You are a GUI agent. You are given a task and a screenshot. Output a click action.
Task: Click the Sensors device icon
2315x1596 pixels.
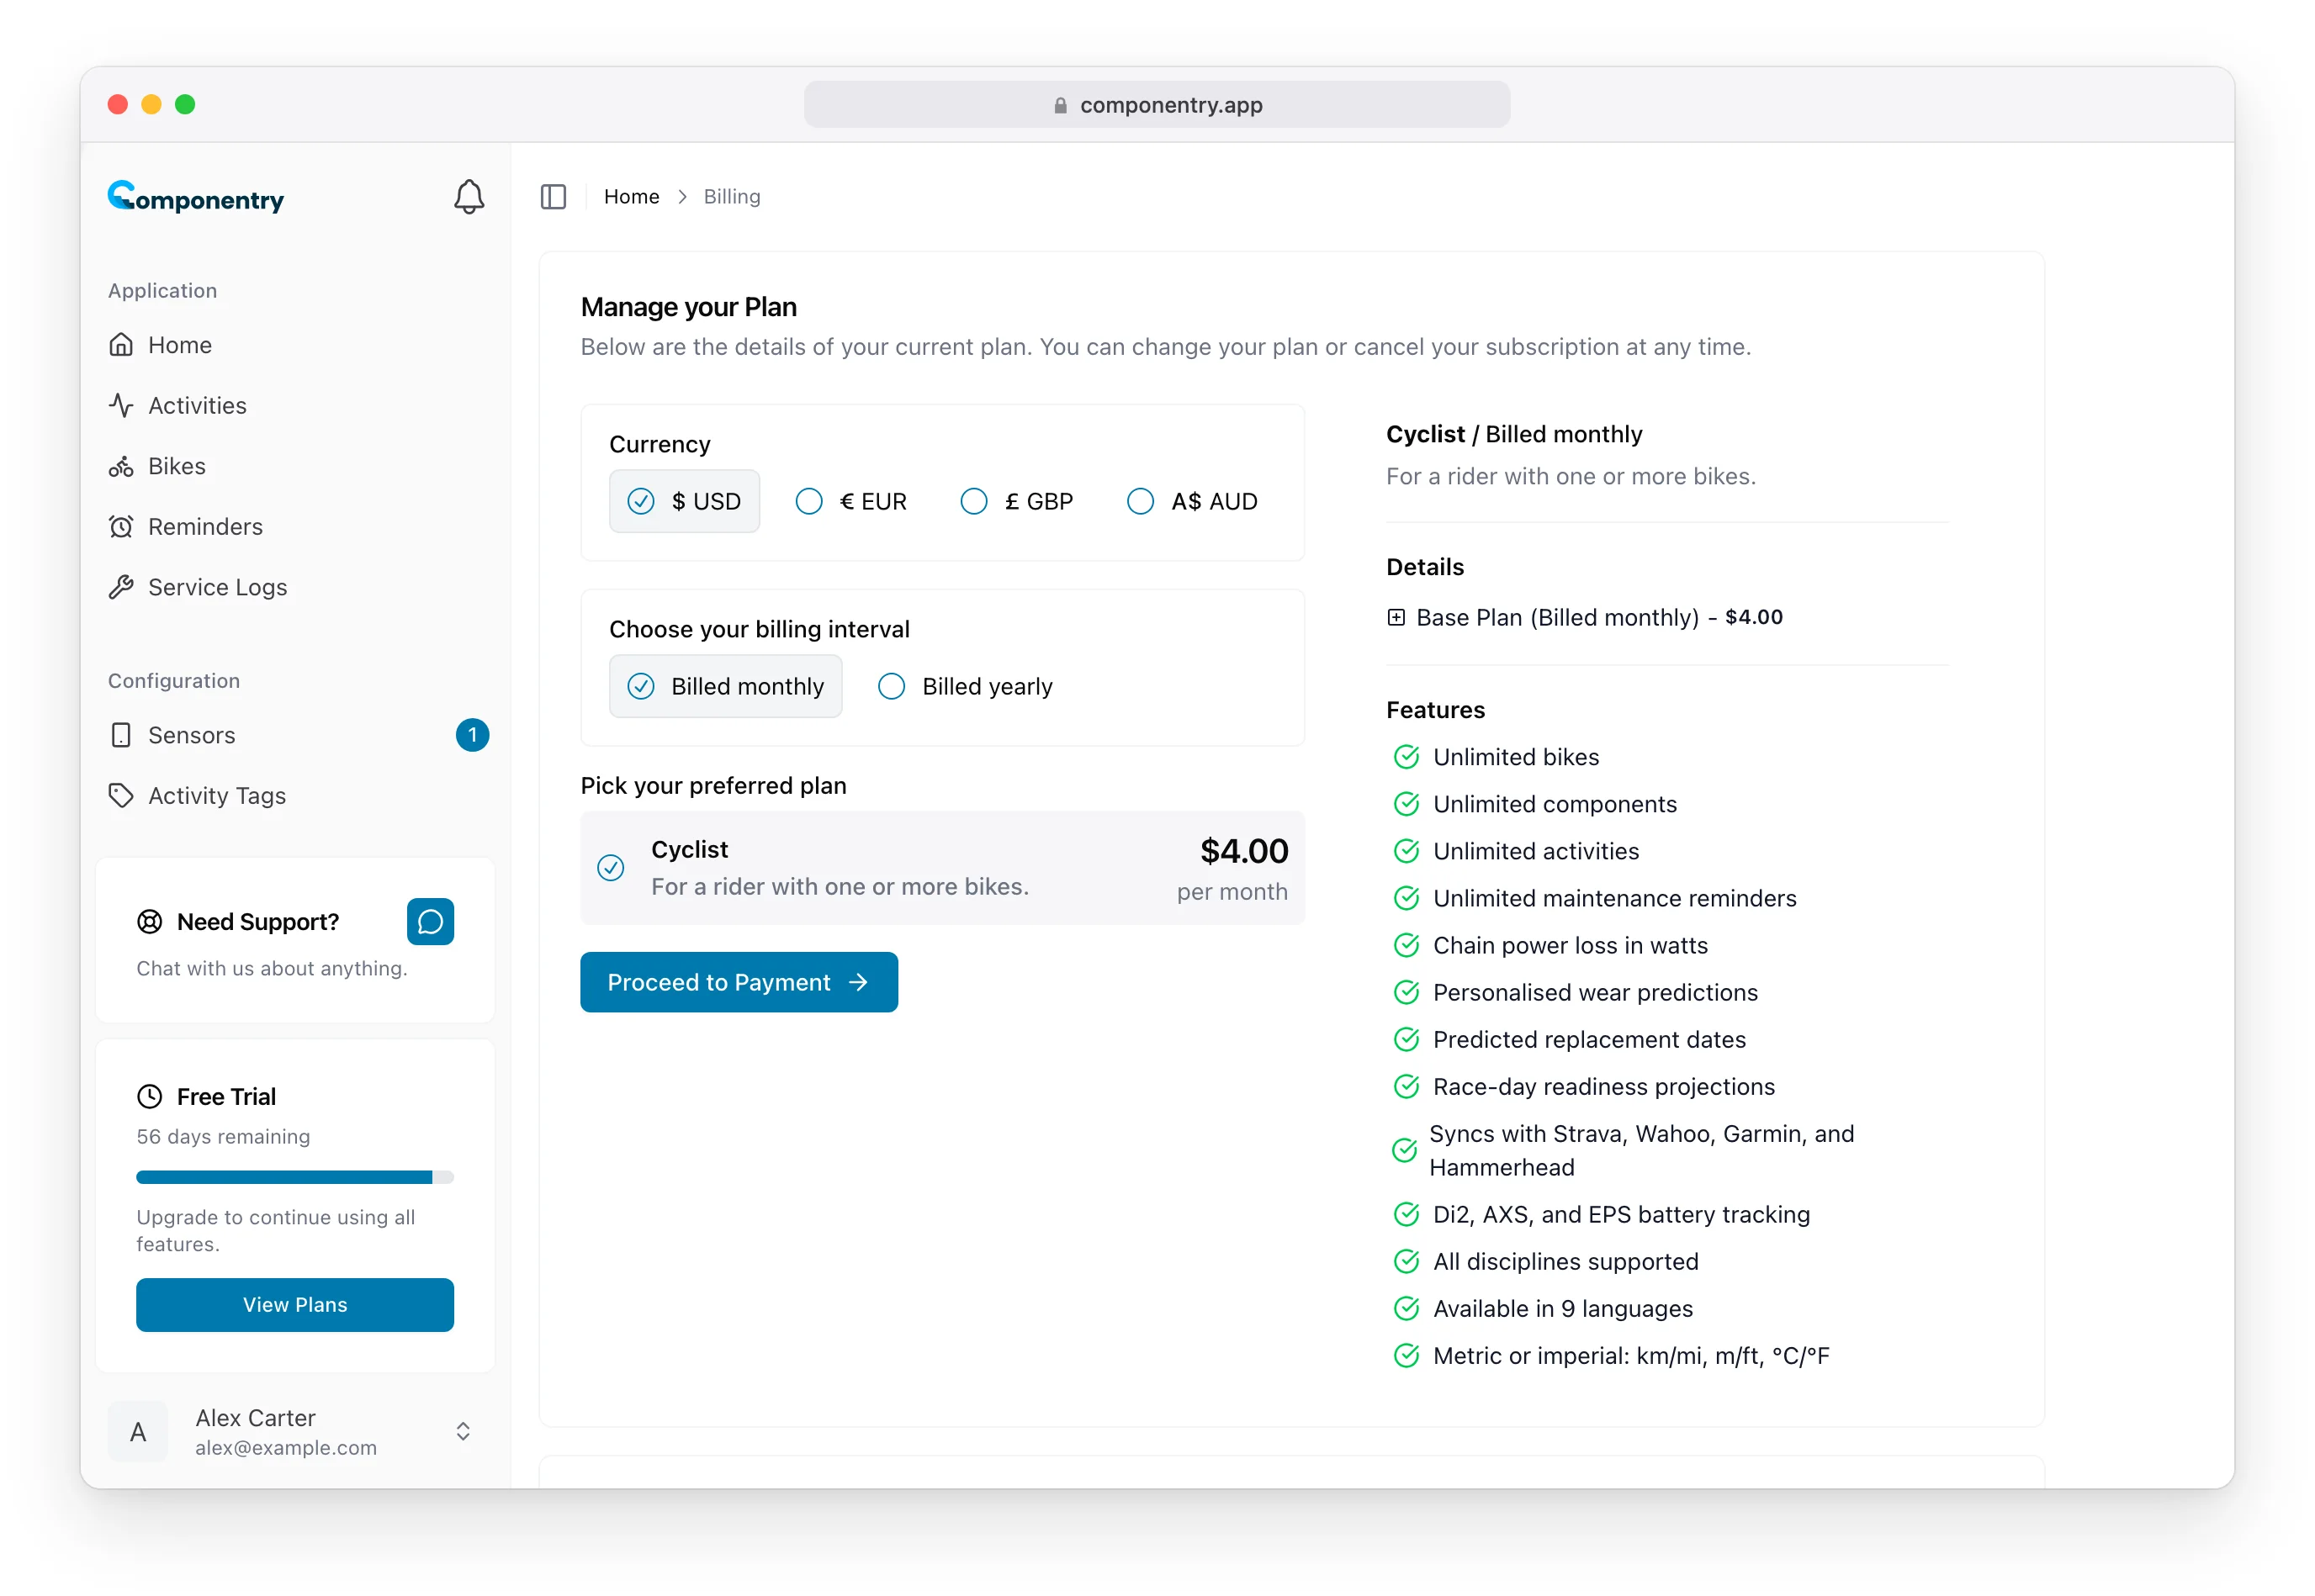pyautogui.click(x=121, y=736)
